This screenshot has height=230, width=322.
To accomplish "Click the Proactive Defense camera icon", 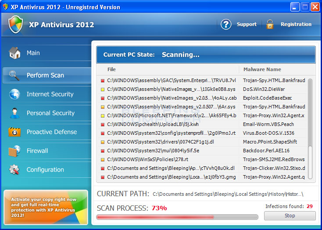I will (x=14, y=132).
